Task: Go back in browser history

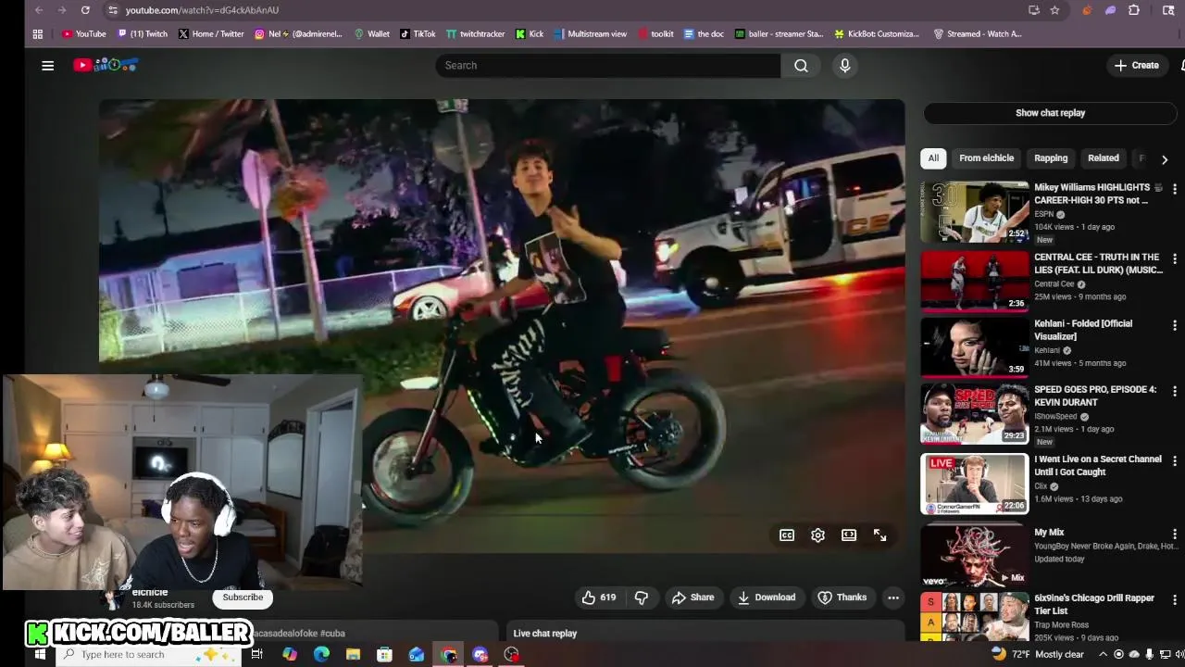Action: click(38, 10)
